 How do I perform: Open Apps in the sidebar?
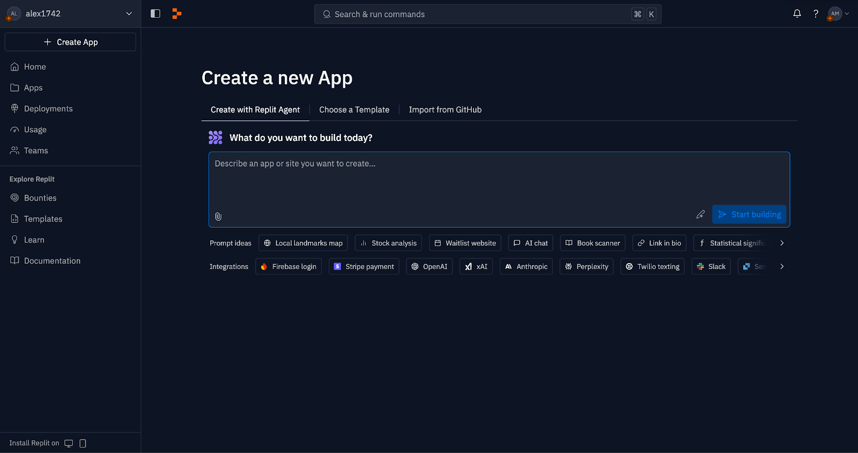click(70, 87)
